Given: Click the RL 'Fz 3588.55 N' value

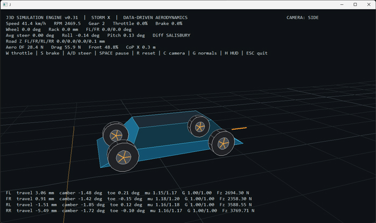Looking at the screenshot, I should pyautogui.click(x=236, y=205).
